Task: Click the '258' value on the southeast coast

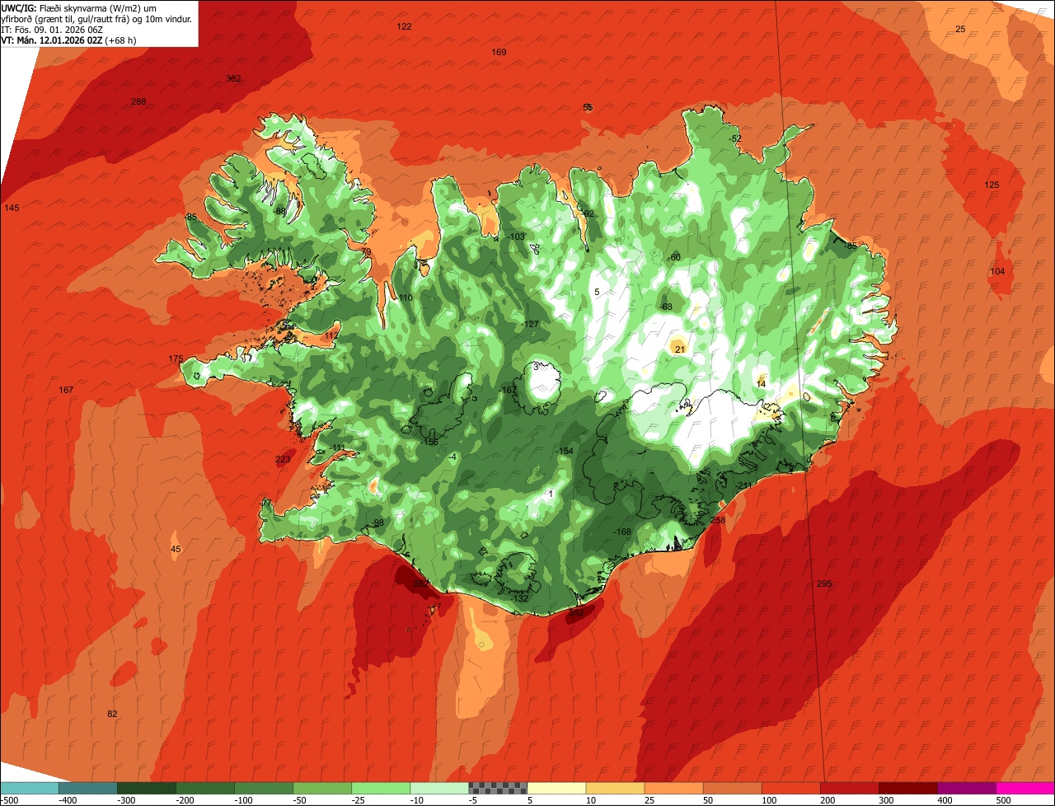Action: coord(718,521)
